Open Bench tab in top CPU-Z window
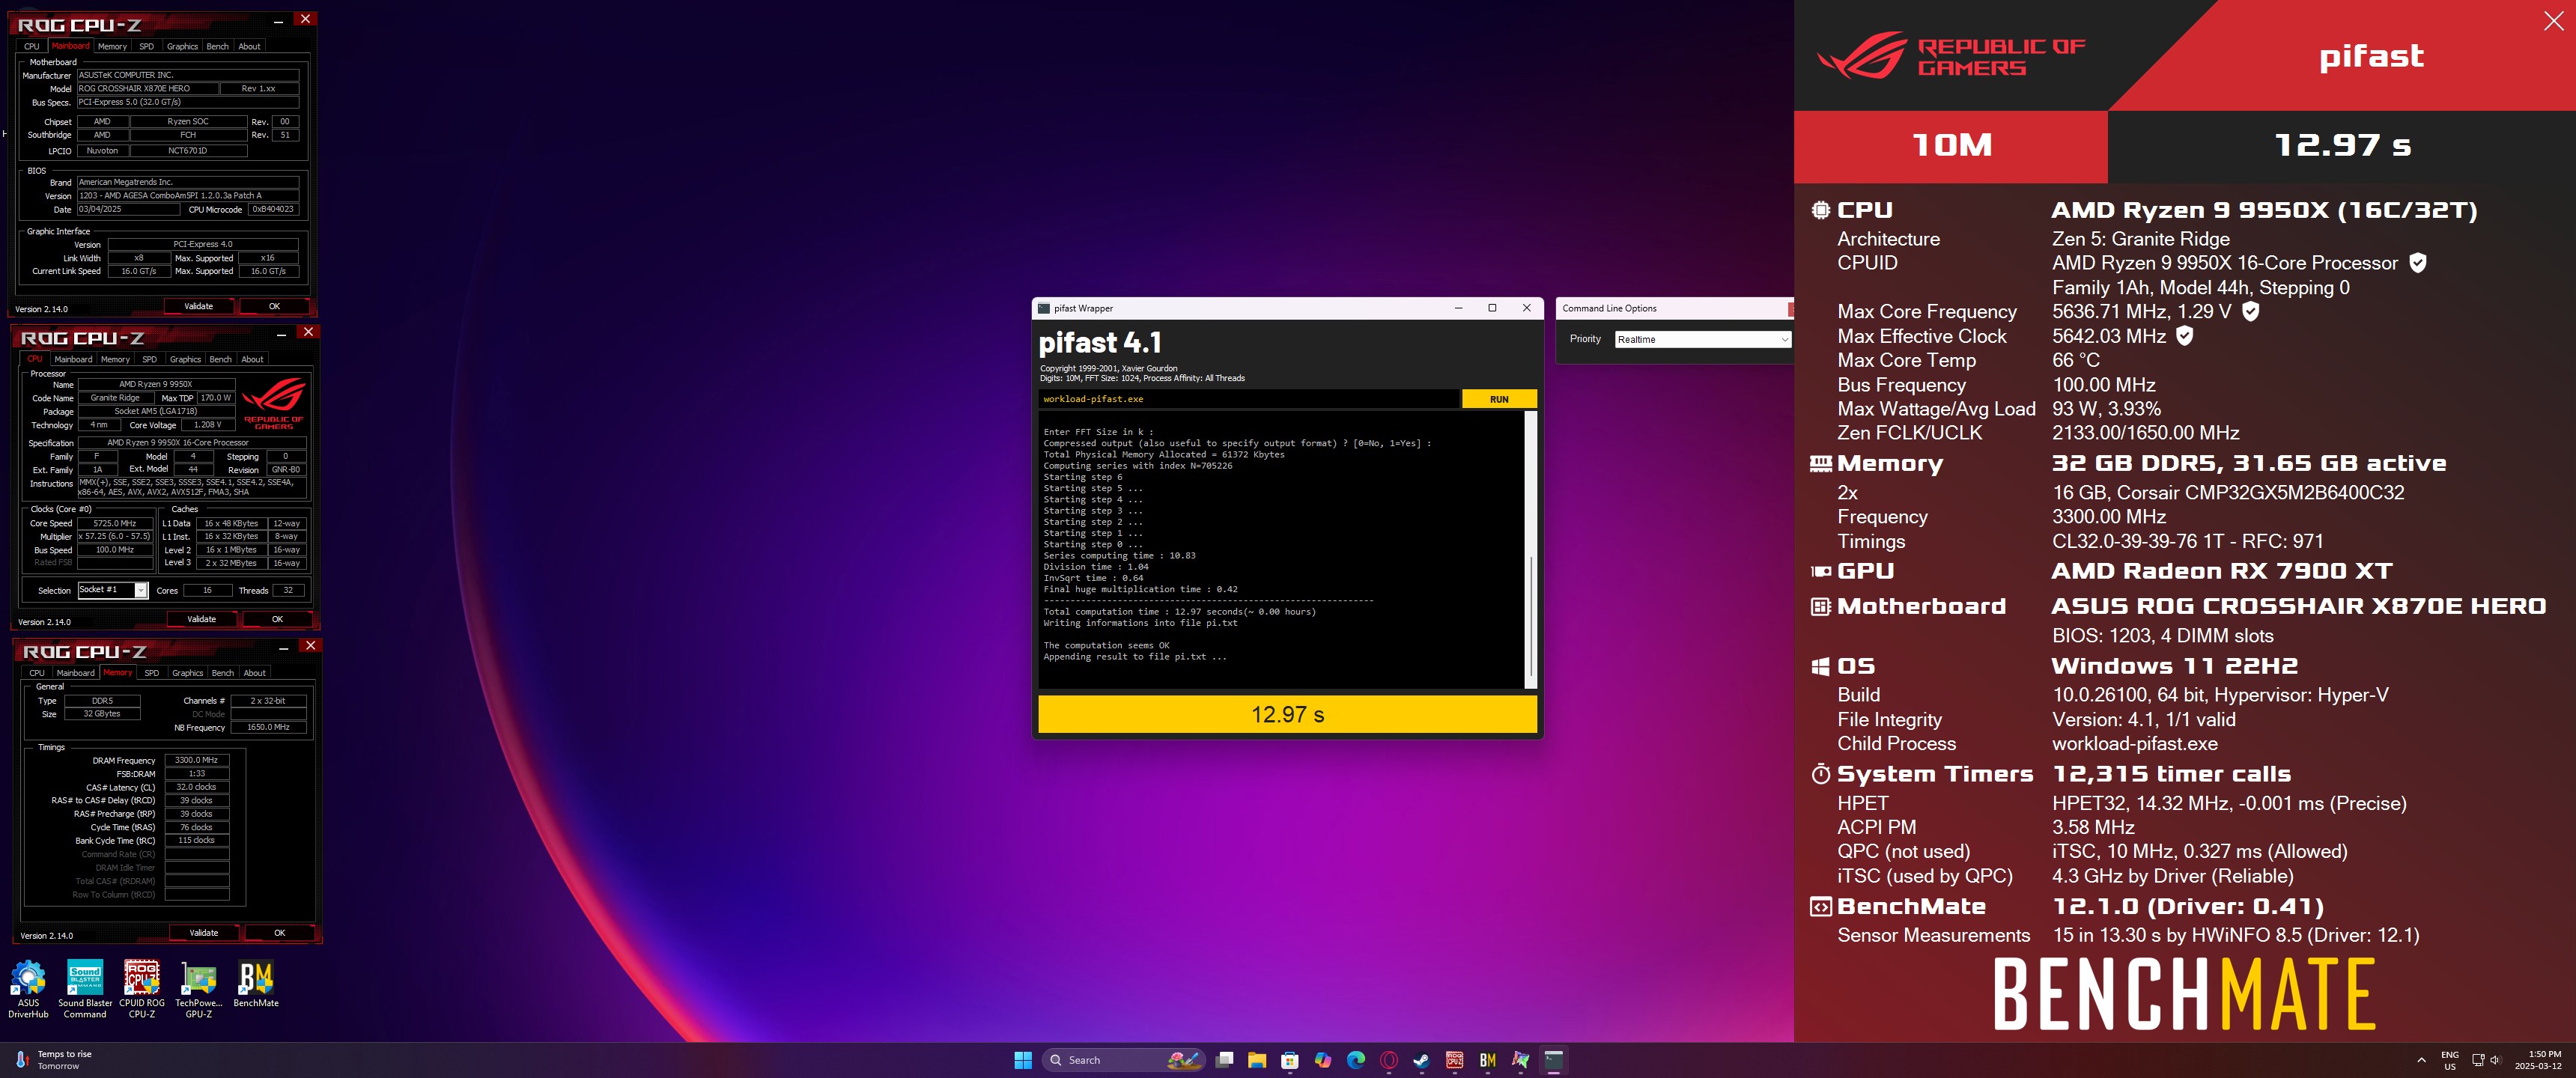This screenshot has width=2576, height=1078. click(x=218, y=46)
